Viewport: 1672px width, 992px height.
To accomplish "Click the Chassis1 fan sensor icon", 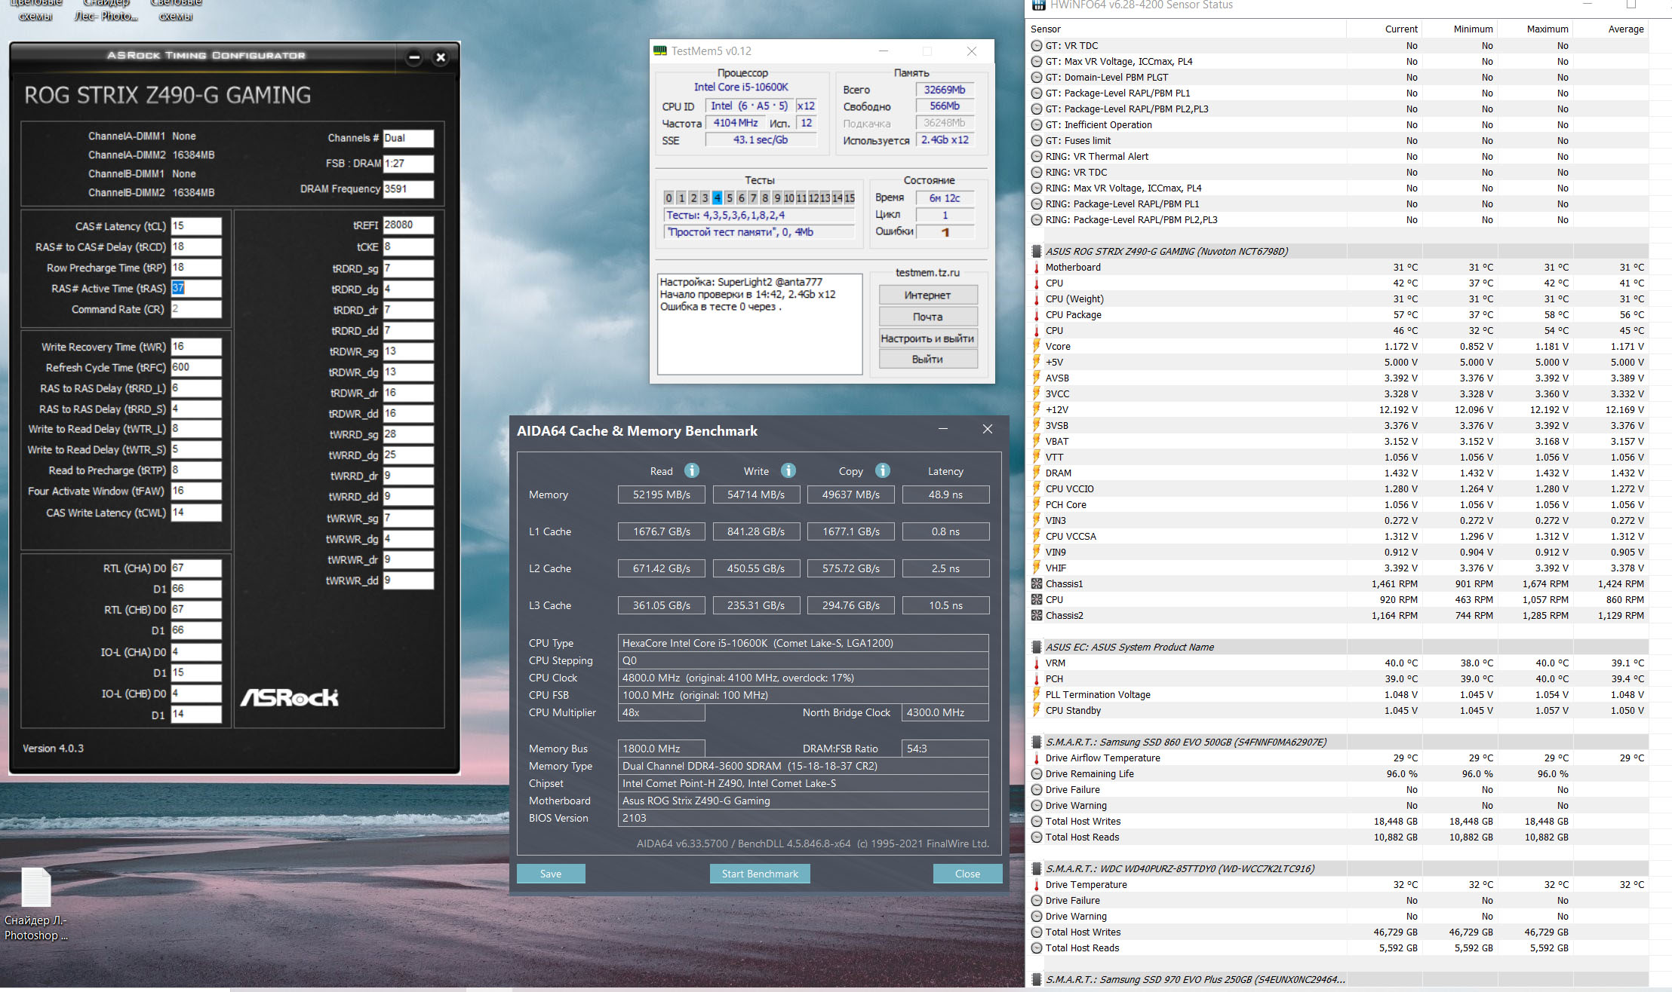I will click(1037, 583).
